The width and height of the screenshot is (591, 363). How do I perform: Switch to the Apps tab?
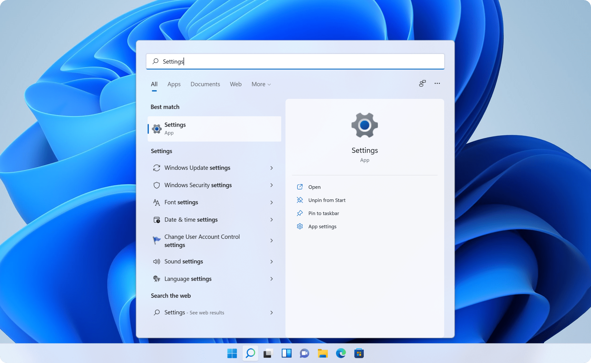pos(174,84)
